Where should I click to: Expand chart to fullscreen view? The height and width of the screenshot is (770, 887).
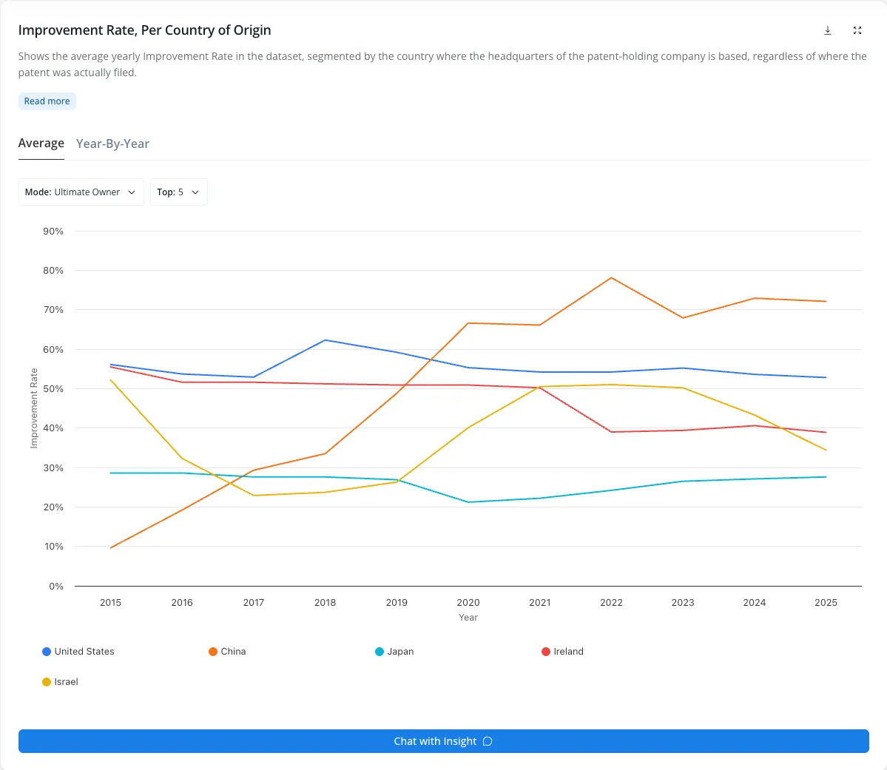857,30
